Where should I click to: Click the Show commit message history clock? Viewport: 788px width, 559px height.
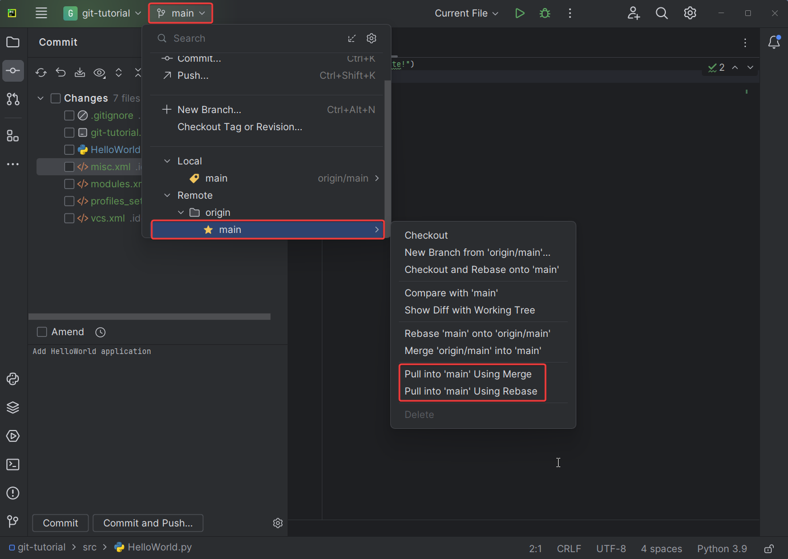tap(100, 332)
